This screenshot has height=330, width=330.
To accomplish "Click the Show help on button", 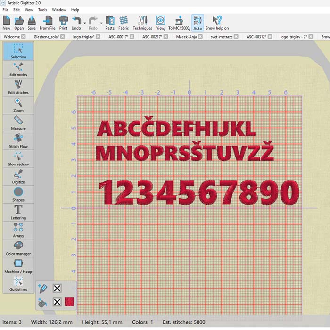I will point(217,22).
